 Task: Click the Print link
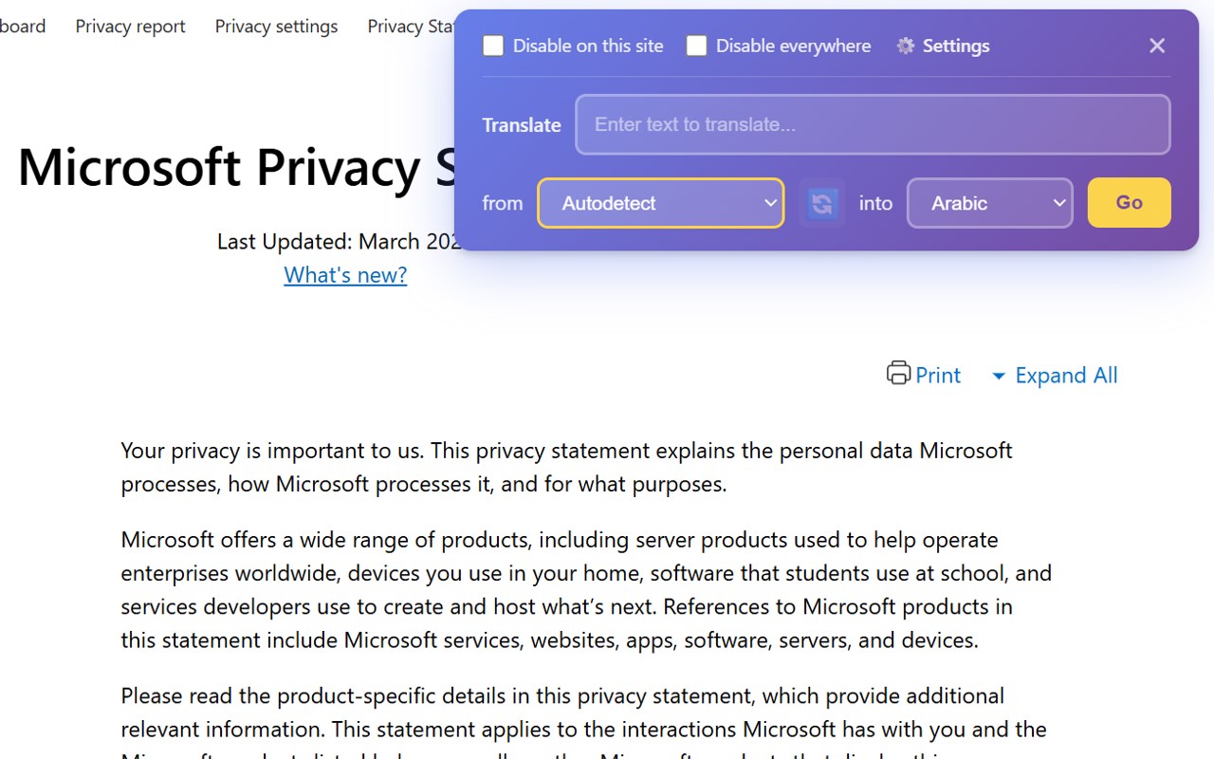click(938, 376)
